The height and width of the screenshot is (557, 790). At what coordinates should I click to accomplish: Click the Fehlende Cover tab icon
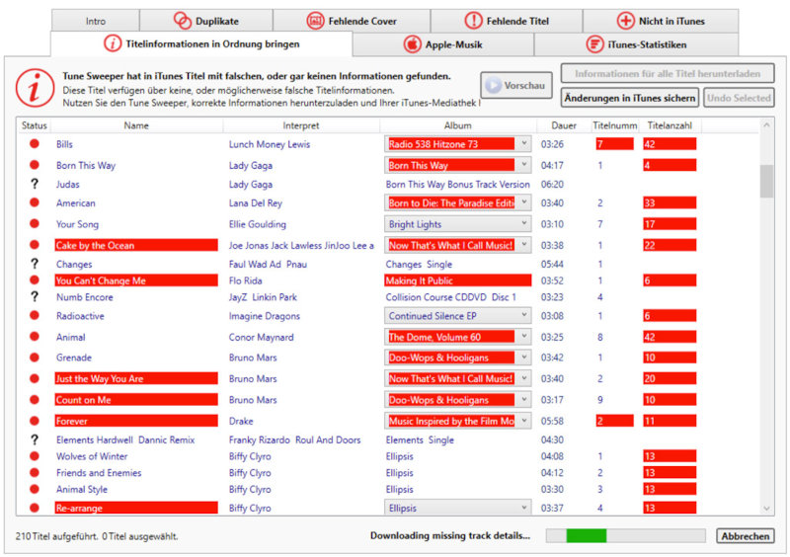pos(315,21)
